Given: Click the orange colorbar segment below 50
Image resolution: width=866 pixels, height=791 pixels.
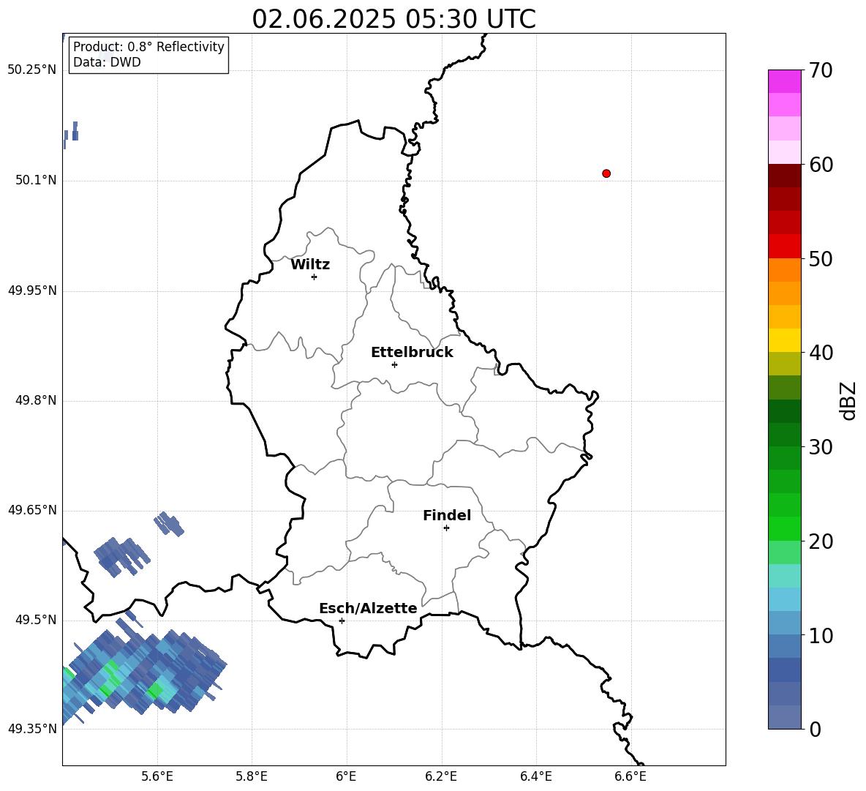Looking at the screenshot, I should (785, 270).
